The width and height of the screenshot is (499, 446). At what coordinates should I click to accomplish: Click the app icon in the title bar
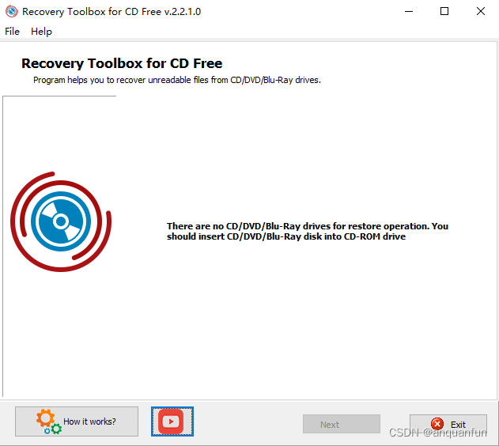coord(12,11)
